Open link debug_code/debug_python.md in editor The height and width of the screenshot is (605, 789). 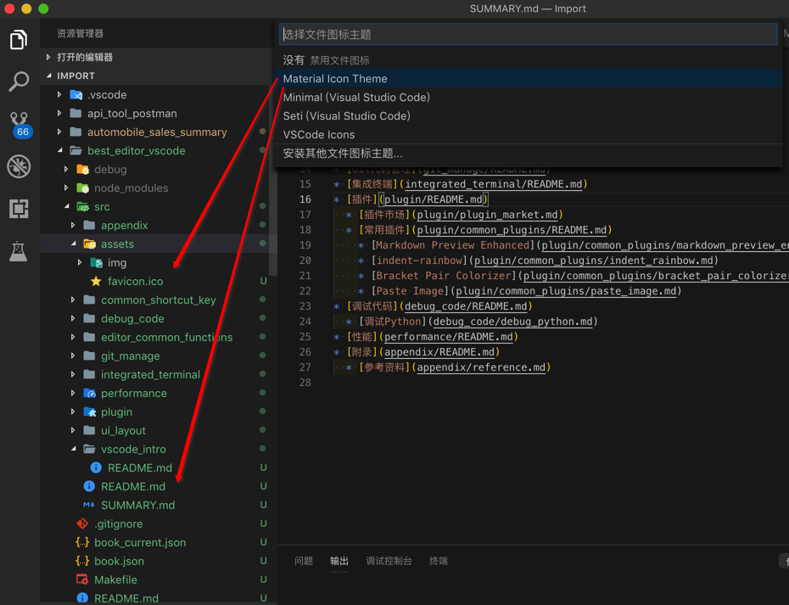click(x=512, y=322)
